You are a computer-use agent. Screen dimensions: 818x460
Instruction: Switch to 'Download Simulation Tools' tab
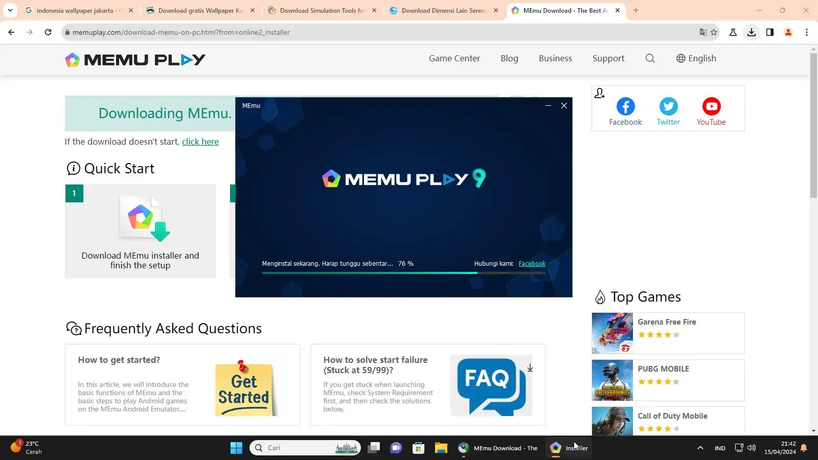coord(322,10)
